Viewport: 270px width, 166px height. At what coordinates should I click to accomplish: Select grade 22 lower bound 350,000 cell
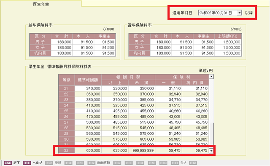(x=115, y=94)
